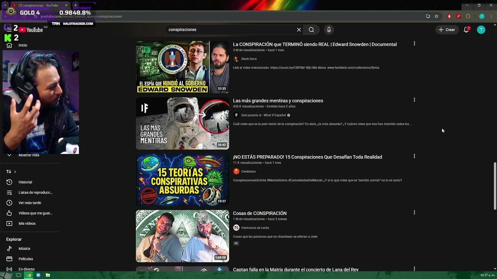
Task: Open the 15 Teorías Conspirativas Absurdas thumbnail
Action: 182,180
